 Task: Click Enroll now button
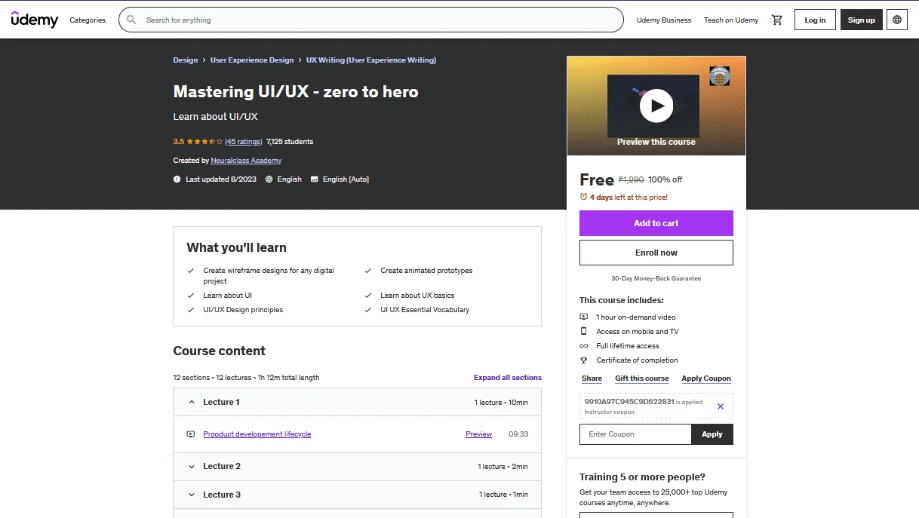pos(656,253)
